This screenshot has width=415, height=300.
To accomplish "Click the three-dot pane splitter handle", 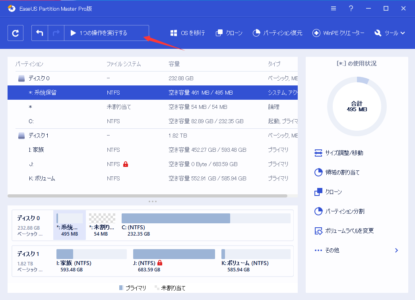I will [x=153, y=201].
